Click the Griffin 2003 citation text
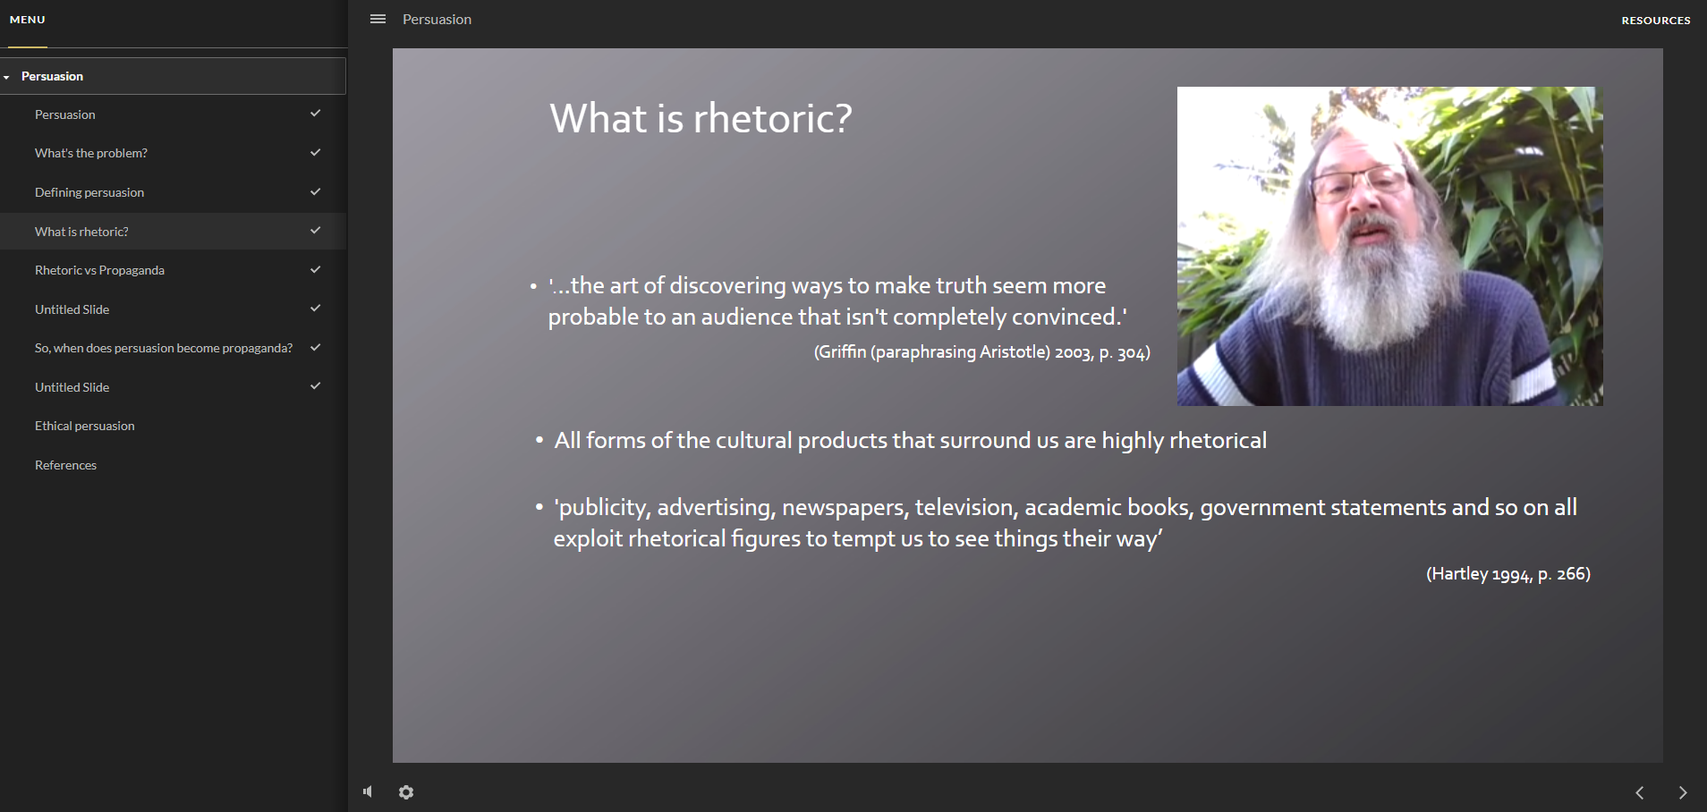This screenshot has width=1707, height=812. [981, 352]
